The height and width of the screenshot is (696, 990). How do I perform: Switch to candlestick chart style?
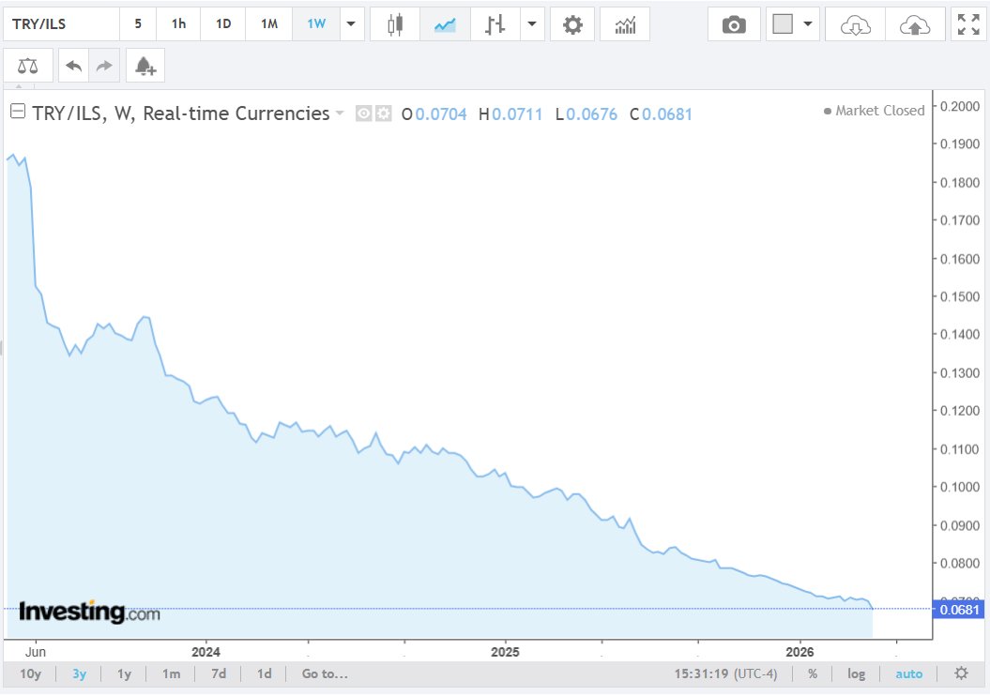[x=395, y=24]
